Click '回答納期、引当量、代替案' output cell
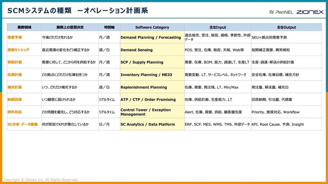The height and width of the screenshot is (184, 328). pyautogui.click(x=286, y=100)
